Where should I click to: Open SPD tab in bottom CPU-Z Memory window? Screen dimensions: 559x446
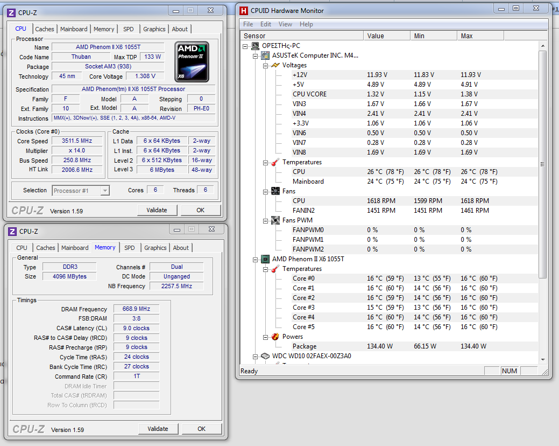coord(130,248)
